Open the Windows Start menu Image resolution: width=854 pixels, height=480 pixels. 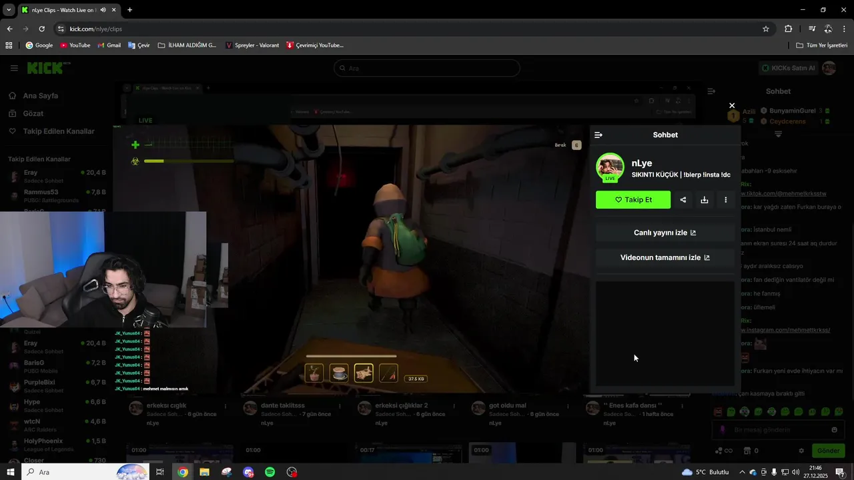[11, 472]
